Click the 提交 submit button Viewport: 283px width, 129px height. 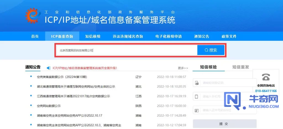click(225, 124)
